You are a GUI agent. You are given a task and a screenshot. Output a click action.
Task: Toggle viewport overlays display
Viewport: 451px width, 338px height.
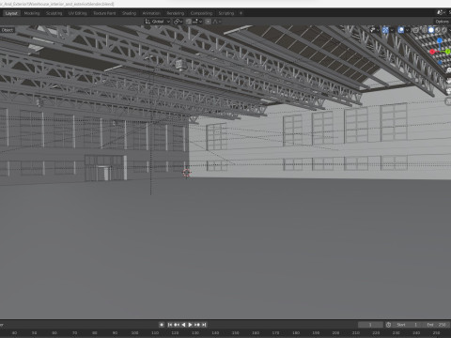point(401,30)
